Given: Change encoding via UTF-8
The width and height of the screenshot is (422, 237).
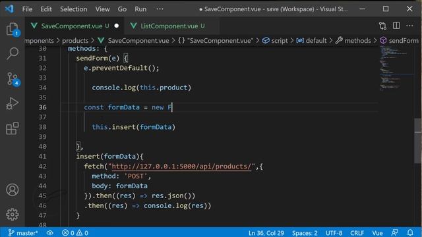Looking at the screenshot, I should 334,232.
